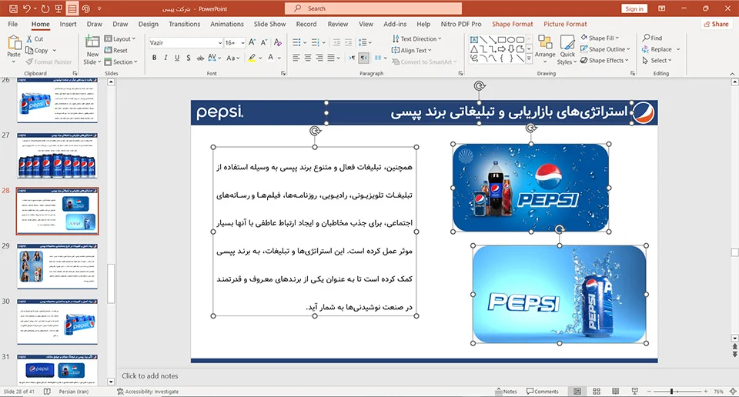Open Quick Styles gallery
The height and width of the screenshot is (397, 739).
(567, 50)
